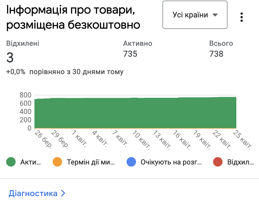Viewport: 259px width, 202px height.
Task: Click the Термін дії ми... legend label
Action: pyautogui.click(x=91, y=162)
